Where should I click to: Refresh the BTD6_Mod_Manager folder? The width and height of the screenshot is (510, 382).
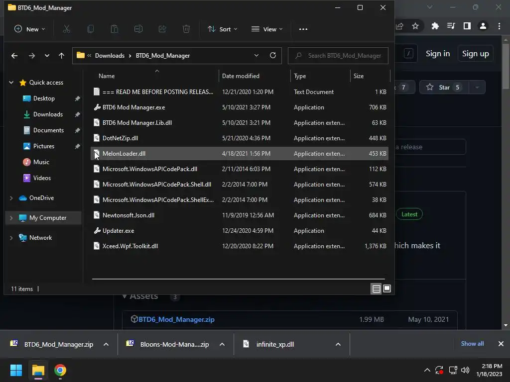click(x=273, y=55)
